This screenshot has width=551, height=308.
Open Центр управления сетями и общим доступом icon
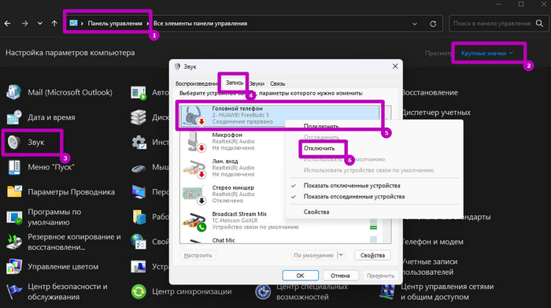[387, 291]
